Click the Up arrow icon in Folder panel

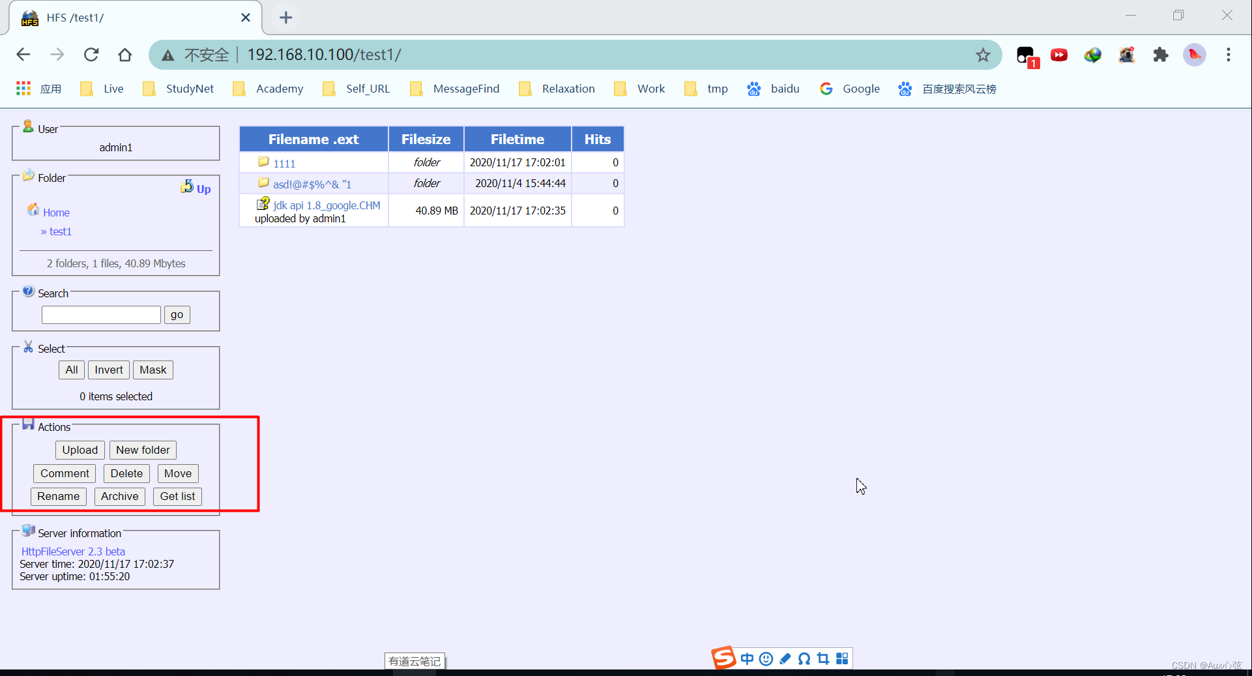coord(187,187)
